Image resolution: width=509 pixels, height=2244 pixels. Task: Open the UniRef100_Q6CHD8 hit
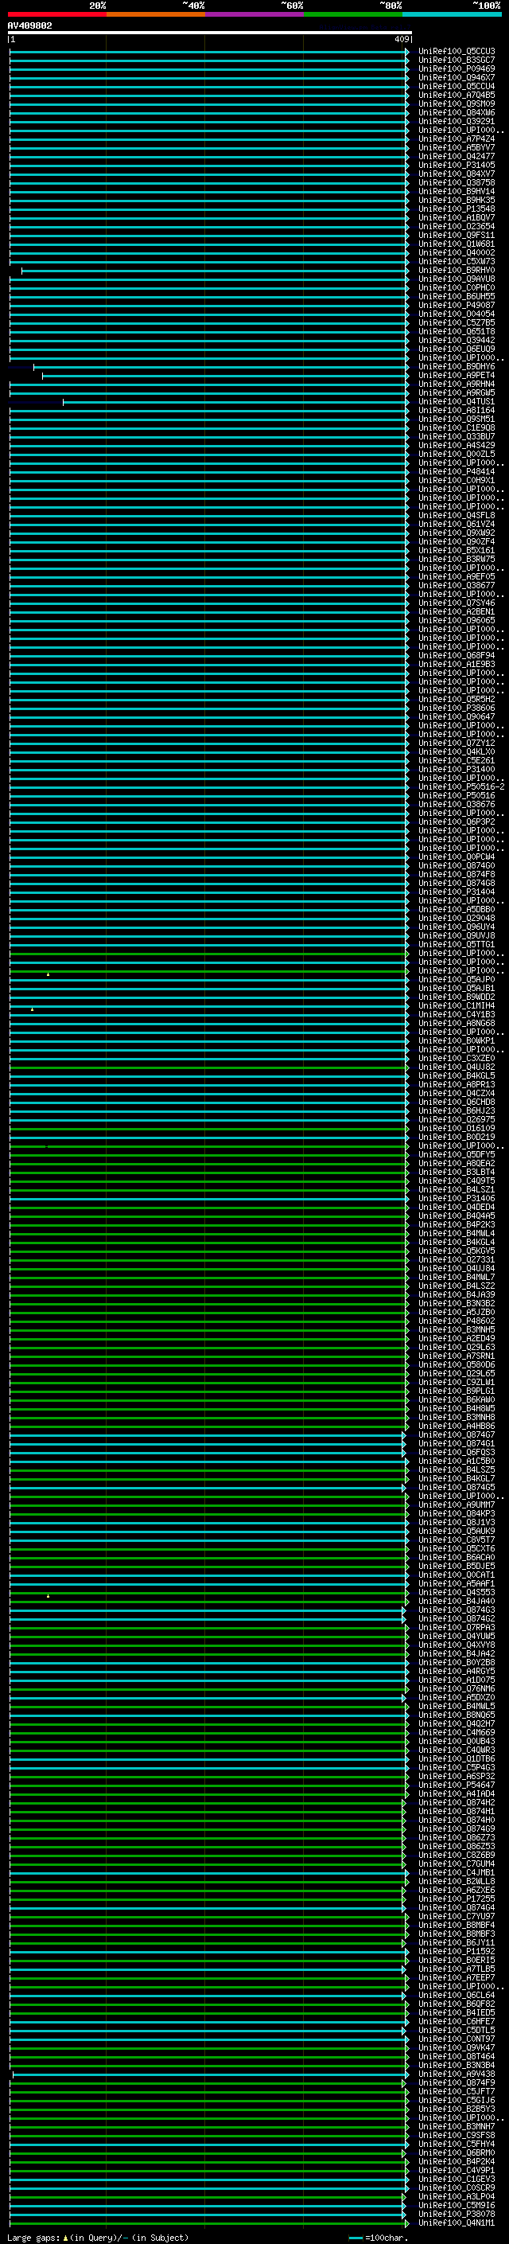tap(456, 1102)
